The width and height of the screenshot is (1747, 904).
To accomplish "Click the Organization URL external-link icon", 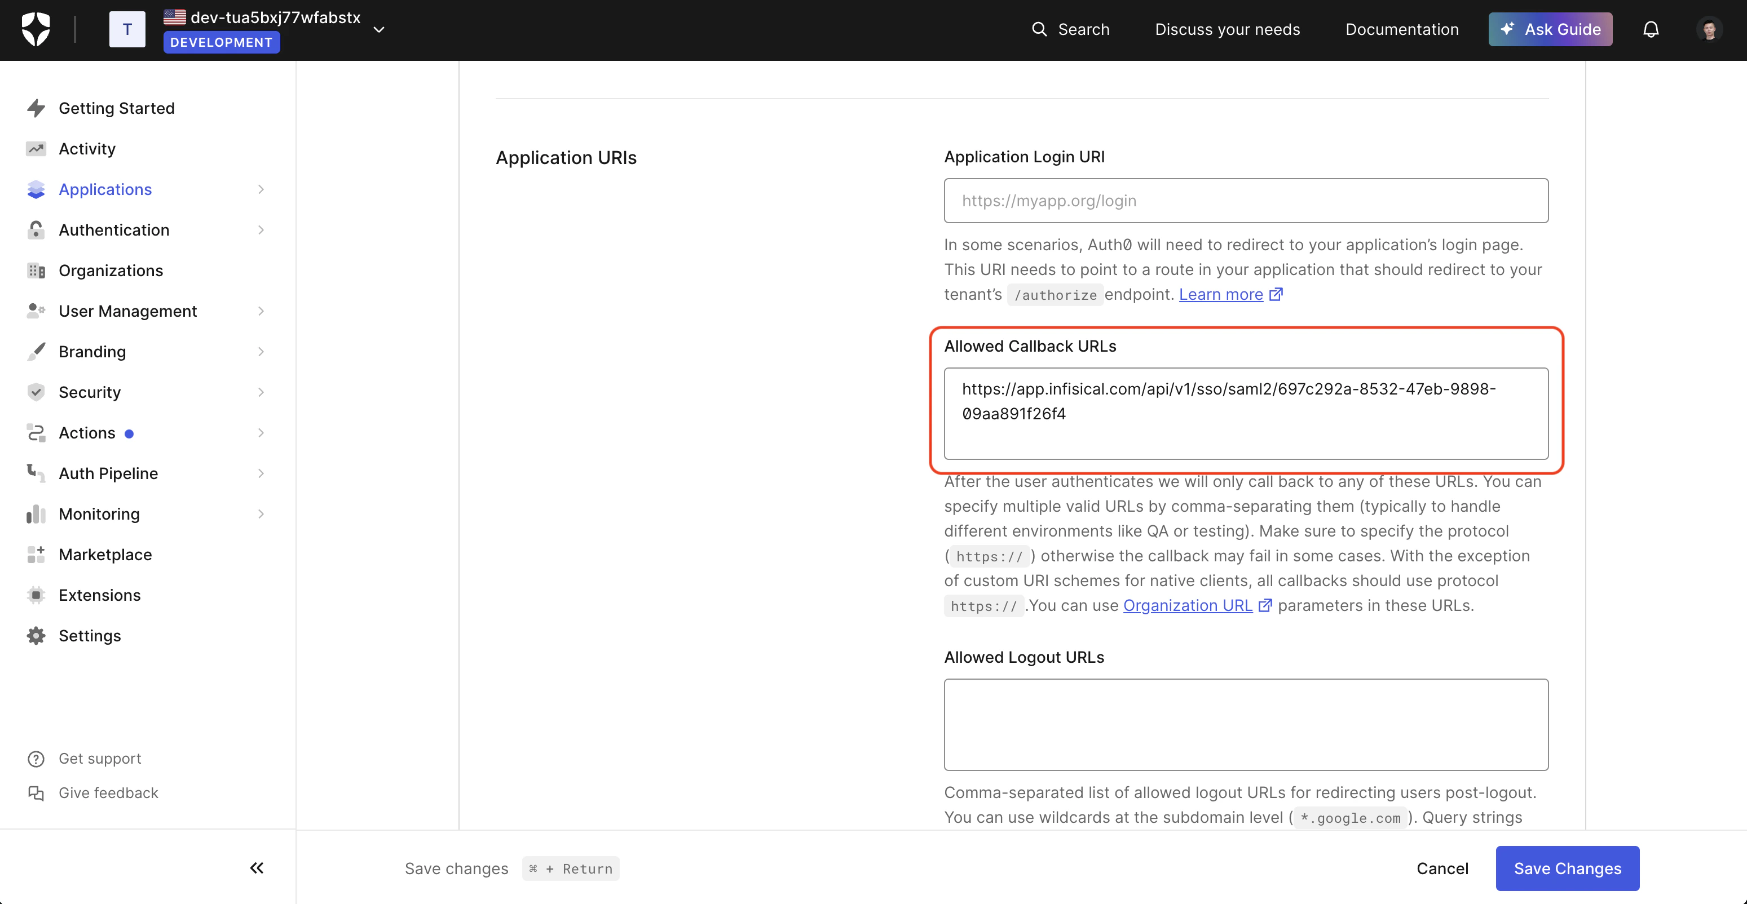I will pos(1265,605).
